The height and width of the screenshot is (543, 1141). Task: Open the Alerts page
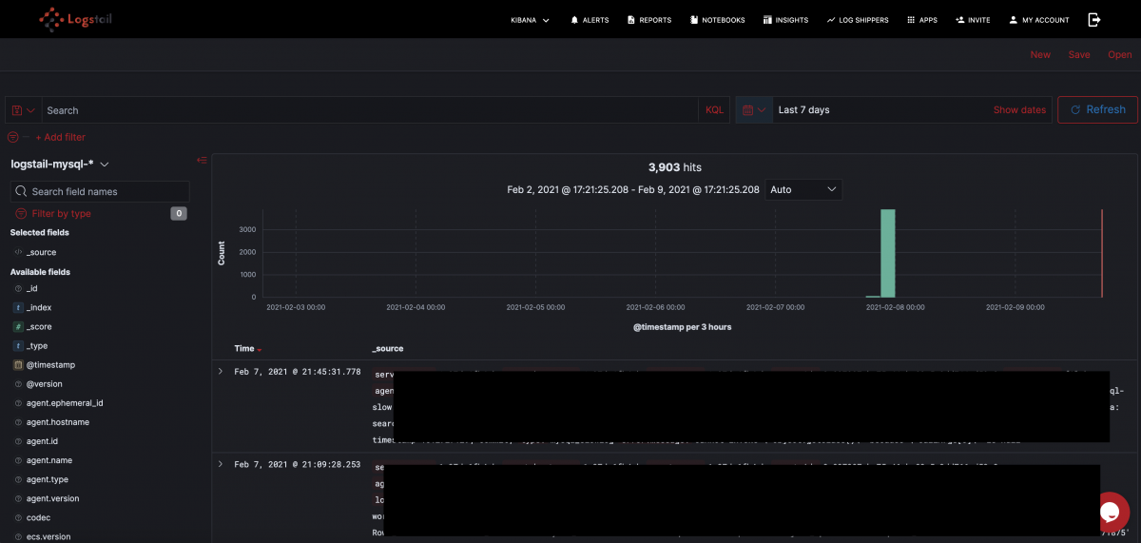click(x=590, y=20)
